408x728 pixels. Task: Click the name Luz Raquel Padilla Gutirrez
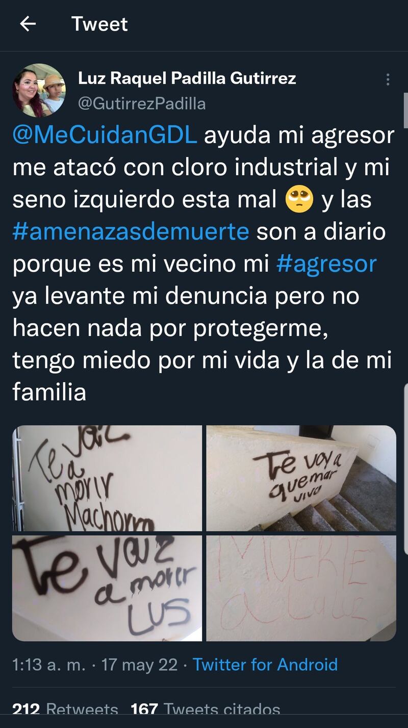pos(187,79)
